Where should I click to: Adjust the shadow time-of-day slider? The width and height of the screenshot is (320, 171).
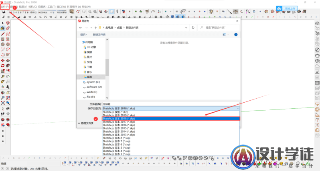53,12
